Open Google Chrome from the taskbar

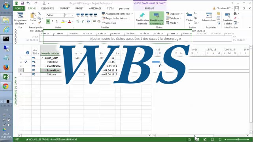[x=6, y=86]
